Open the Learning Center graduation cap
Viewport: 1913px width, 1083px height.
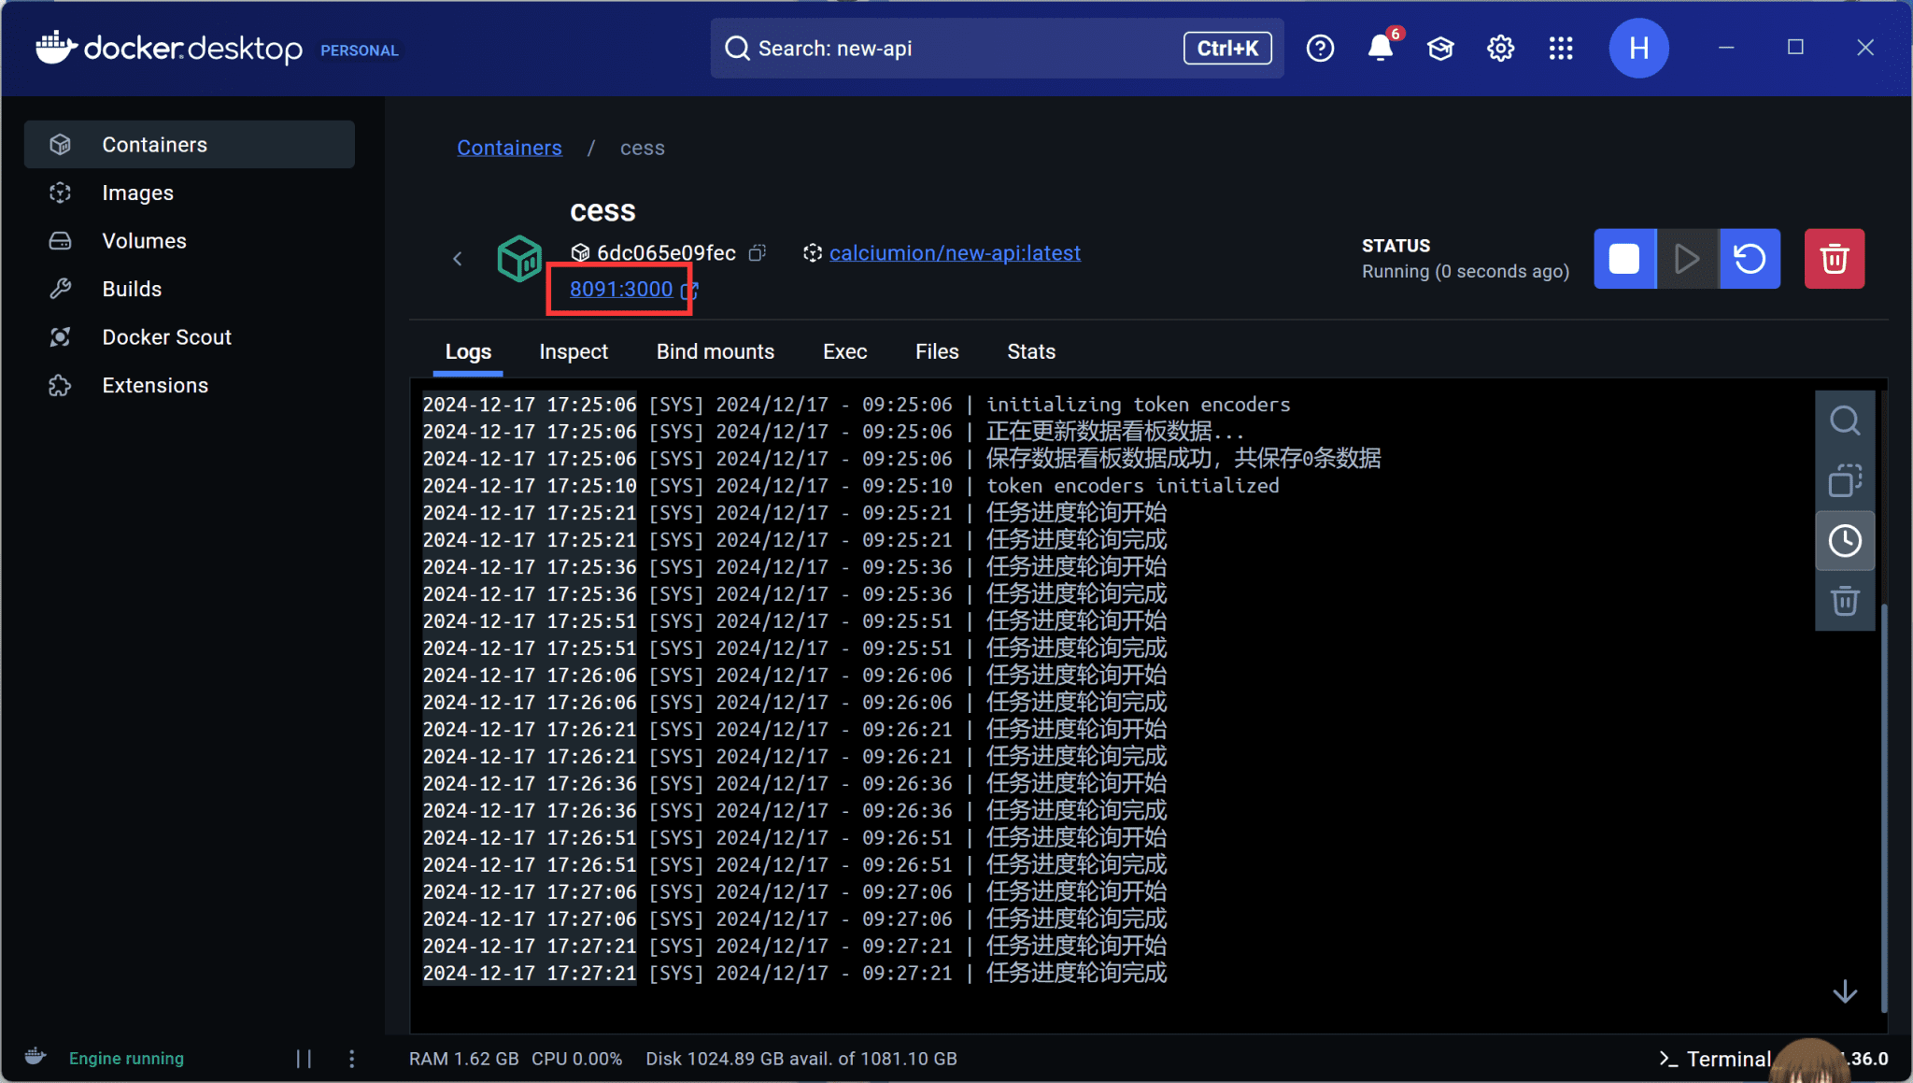point(1438,48)
